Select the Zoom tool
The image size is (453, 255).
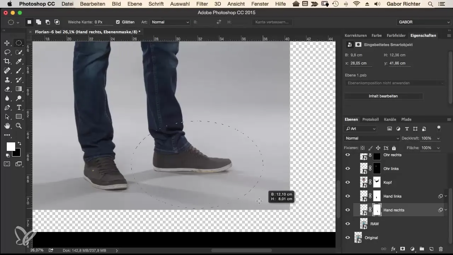[x=19, y=126]
